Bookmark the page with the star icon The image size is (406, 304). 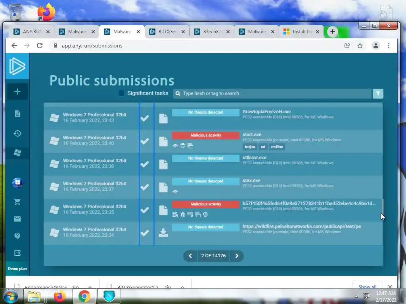click(360, 46)
